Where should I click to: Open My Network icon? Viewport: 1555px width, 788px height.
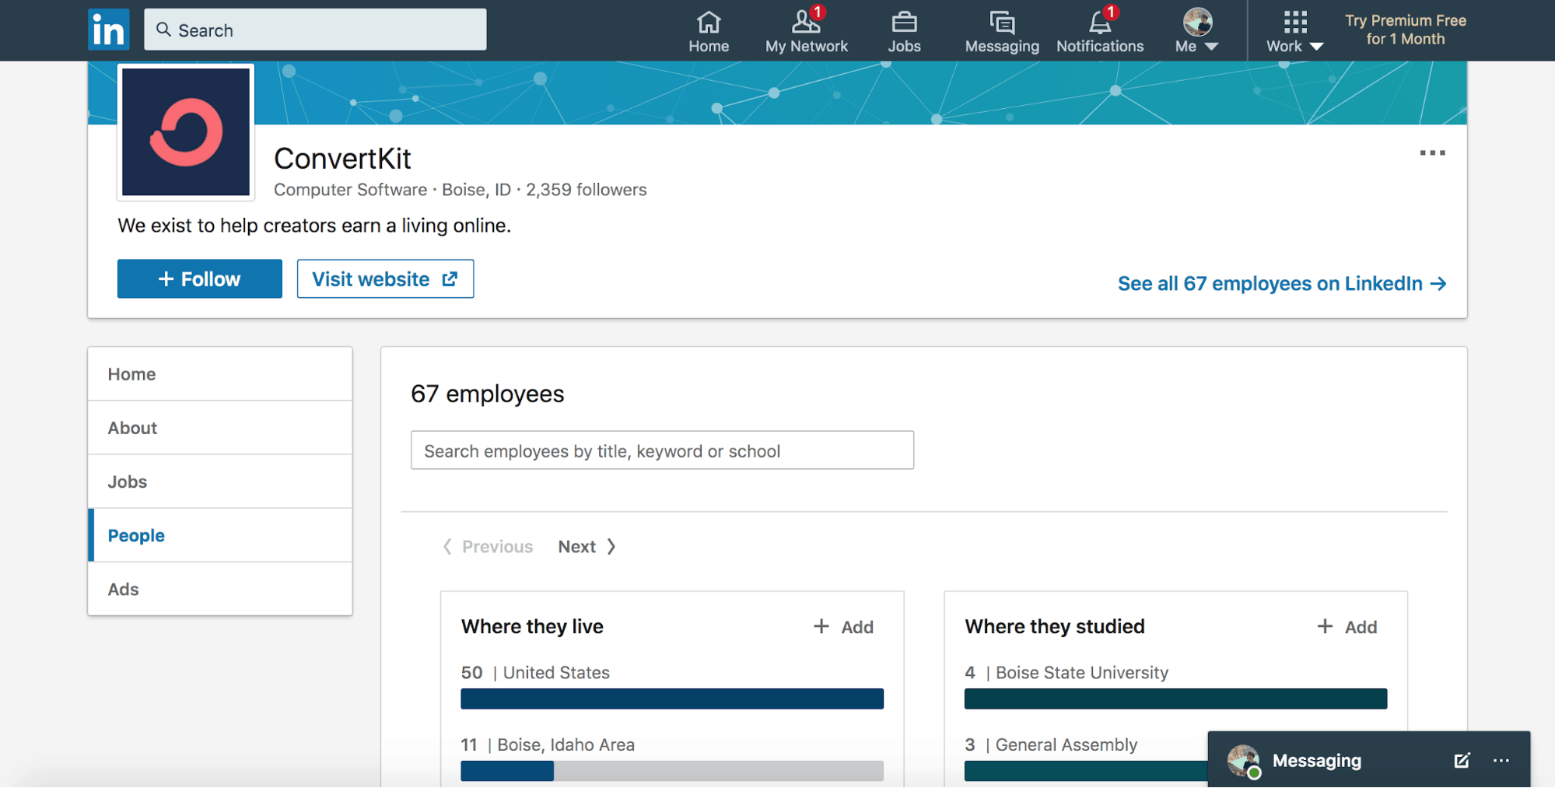pos(806,31)
